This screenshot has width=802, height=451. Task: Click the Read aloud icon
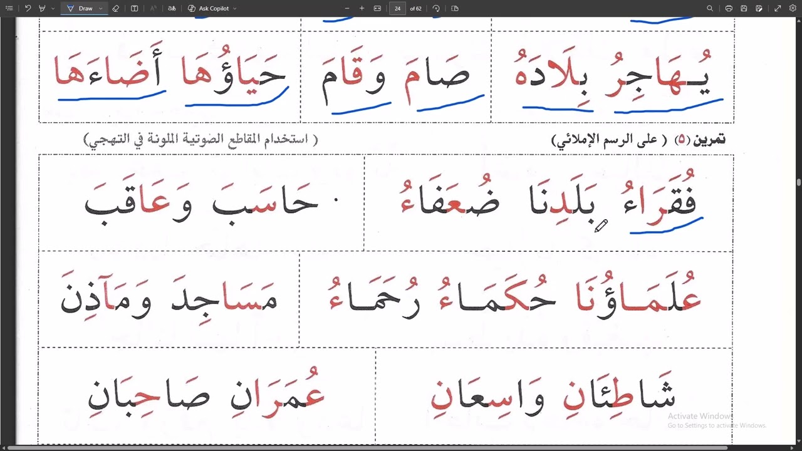154,8
